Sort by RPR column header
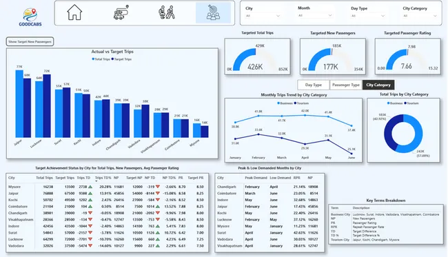Viewport: 448px width, 257px height. coord(297,178)
